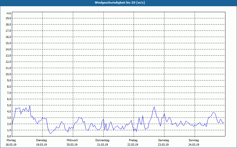
Task: Click the 8,0 y-axis label
Action: point(9,86)
